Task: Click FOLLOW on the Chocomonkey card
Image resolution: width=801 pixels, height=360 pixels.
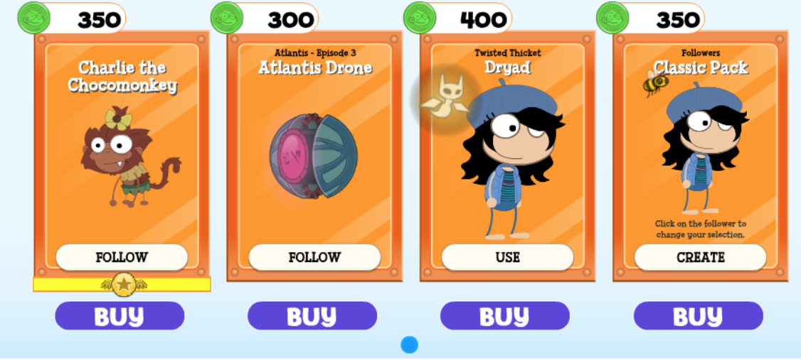Action: (x=122, y=257)
